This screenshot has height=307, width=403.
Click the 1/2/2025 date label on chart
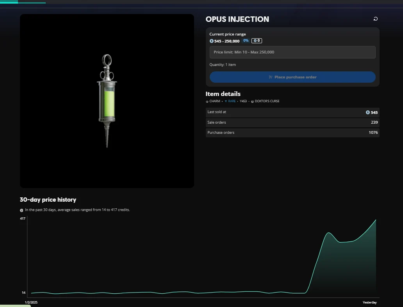(x=31, y=302)
